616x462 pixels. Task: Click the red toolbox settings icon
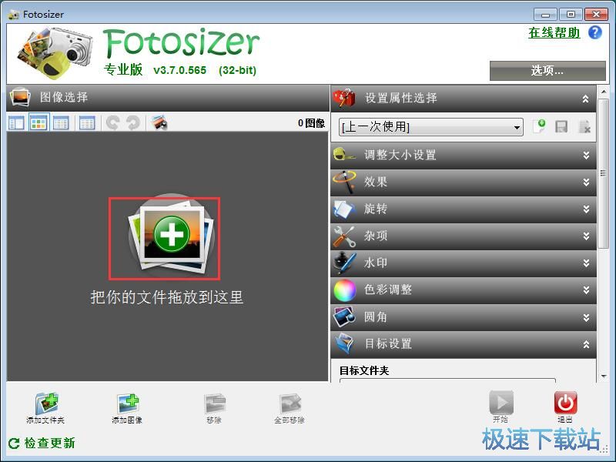tap(343, 99)
